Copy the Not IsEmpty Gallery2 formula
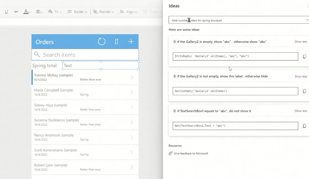Viewport: 309px width, 179px height. [x=304, y=91]
